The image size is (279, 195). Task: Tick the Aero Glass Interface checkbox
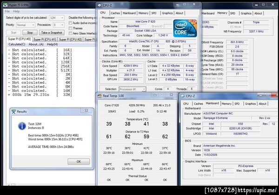click(70, 33)
